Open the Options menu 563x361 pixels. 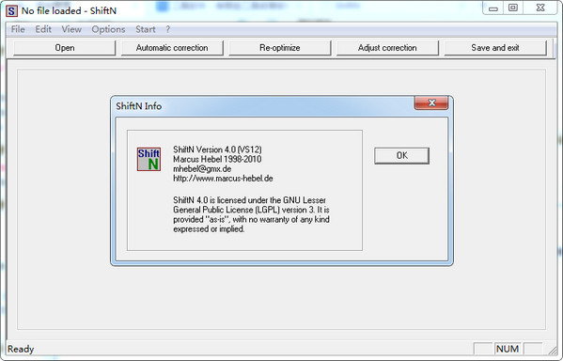(x=108, y=29)
